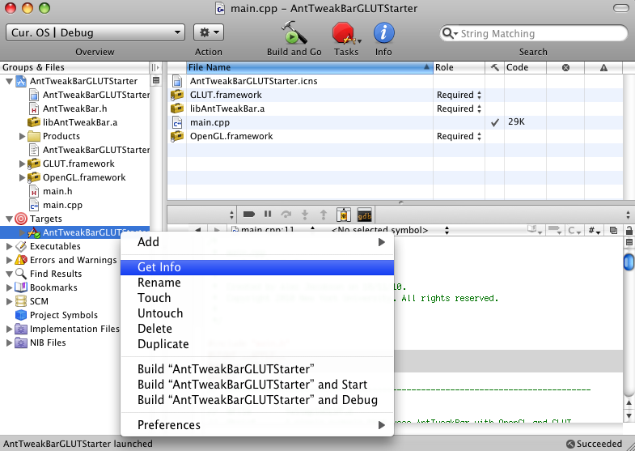Open Cur. OS | Debug overview dropdown
The width and height of the screenshot is (635, 451).
[95, 33]
